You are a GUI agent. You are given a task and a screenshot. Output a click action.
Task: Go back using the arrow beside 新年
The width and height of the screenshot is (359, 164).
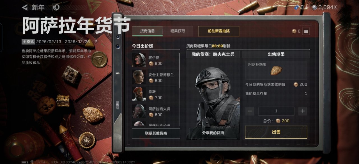pos(25,8)
